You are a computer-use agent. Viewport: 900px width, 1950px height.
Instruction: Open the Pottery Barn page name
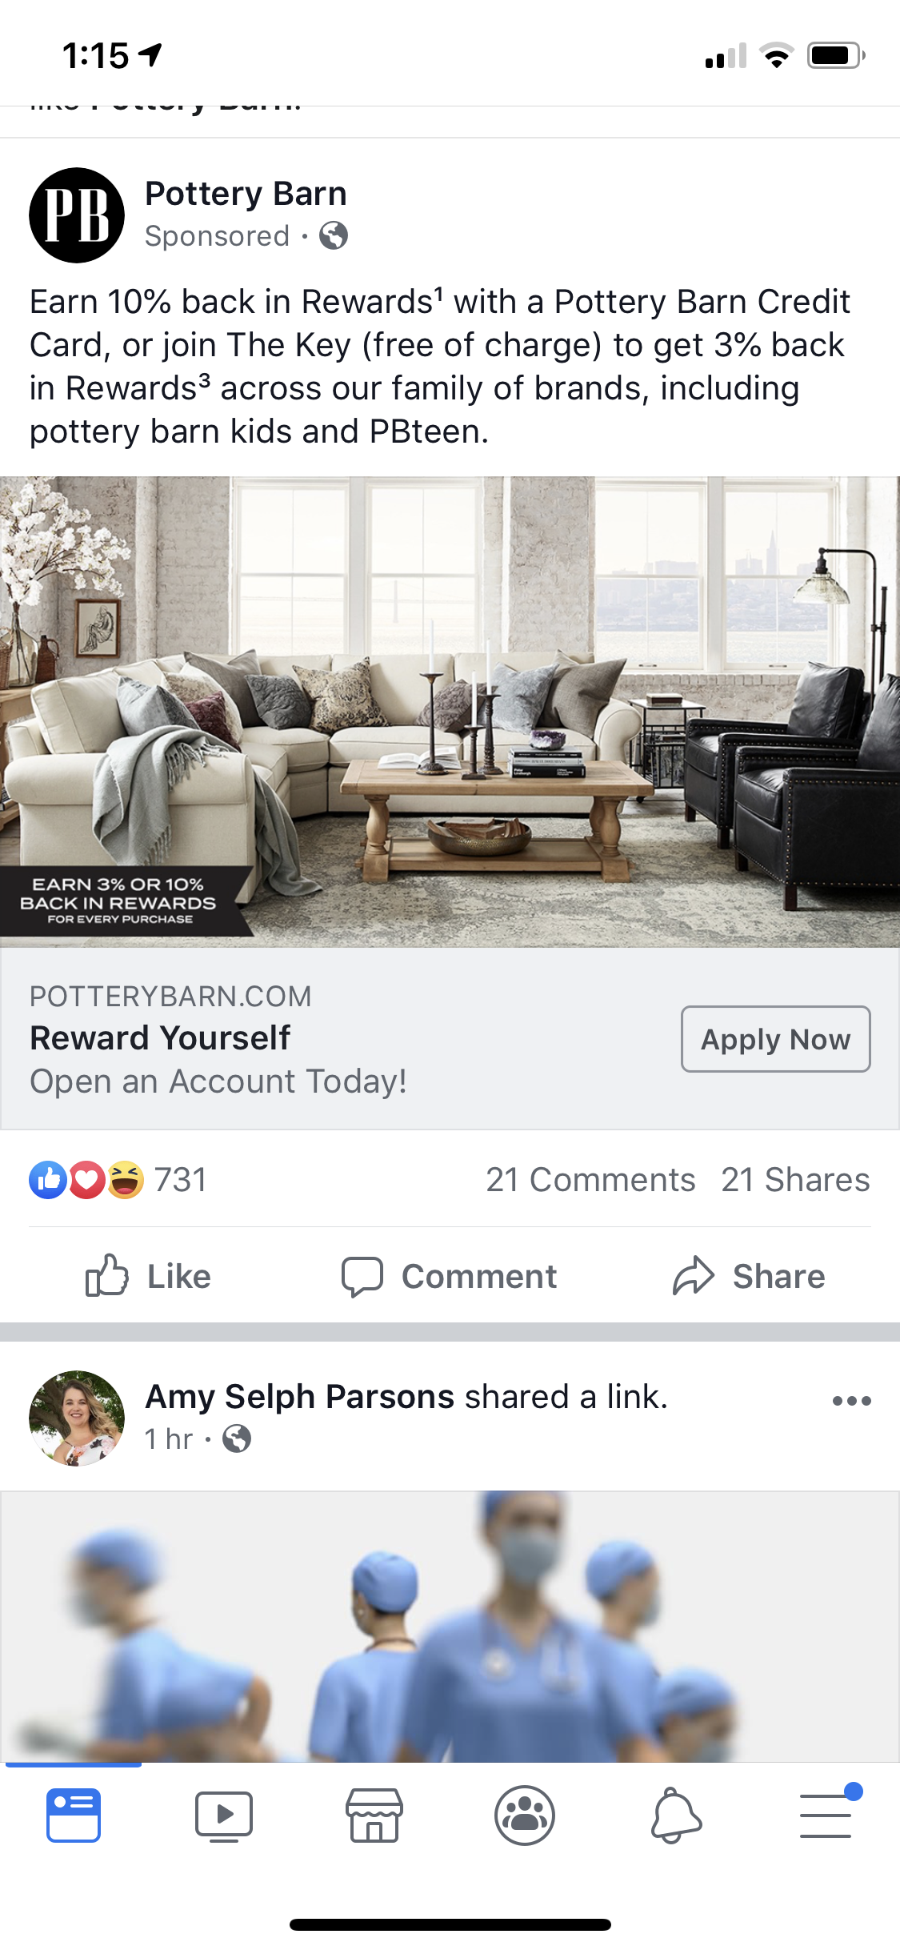click(x=246, y=194)
